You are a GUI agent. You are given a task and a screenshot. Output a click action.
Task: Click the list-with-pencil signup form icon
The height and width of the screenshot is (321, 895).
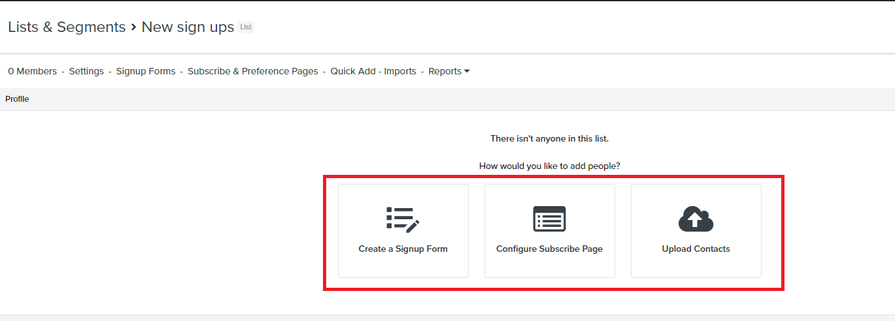403,220
